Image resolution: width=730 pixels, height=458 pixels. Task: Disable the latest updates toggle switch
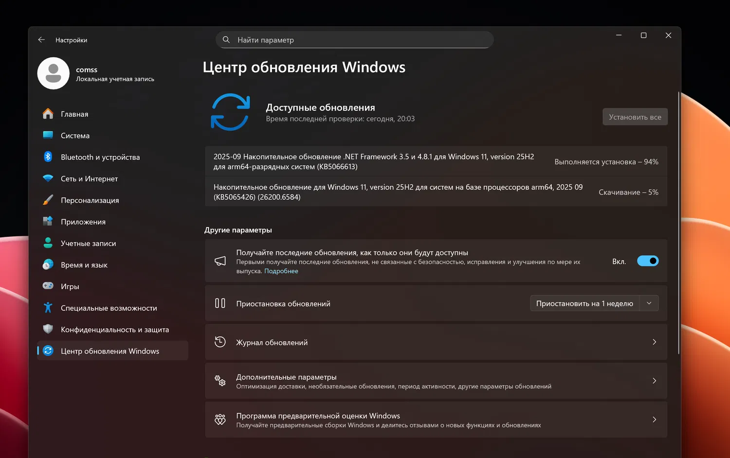tap(647, 261)
